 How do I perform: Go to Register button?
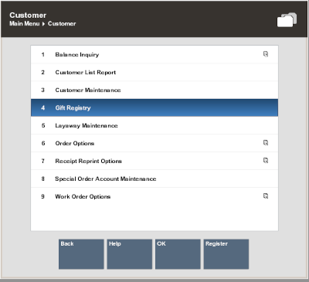tap(226, 254)
